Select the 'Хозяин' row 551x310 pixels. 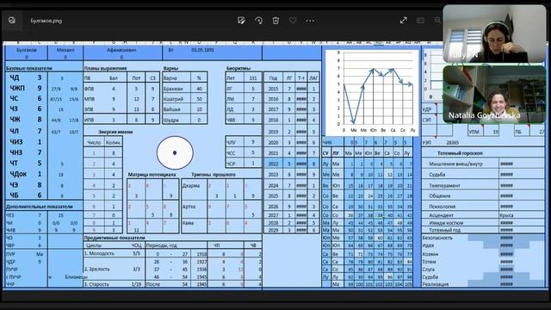483,254
